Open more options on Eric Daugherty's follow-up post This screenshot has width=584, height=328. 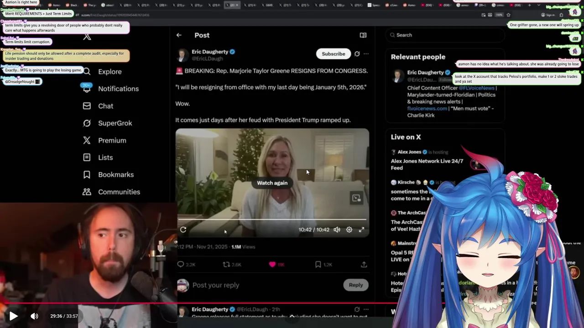[x=366, y=309]
